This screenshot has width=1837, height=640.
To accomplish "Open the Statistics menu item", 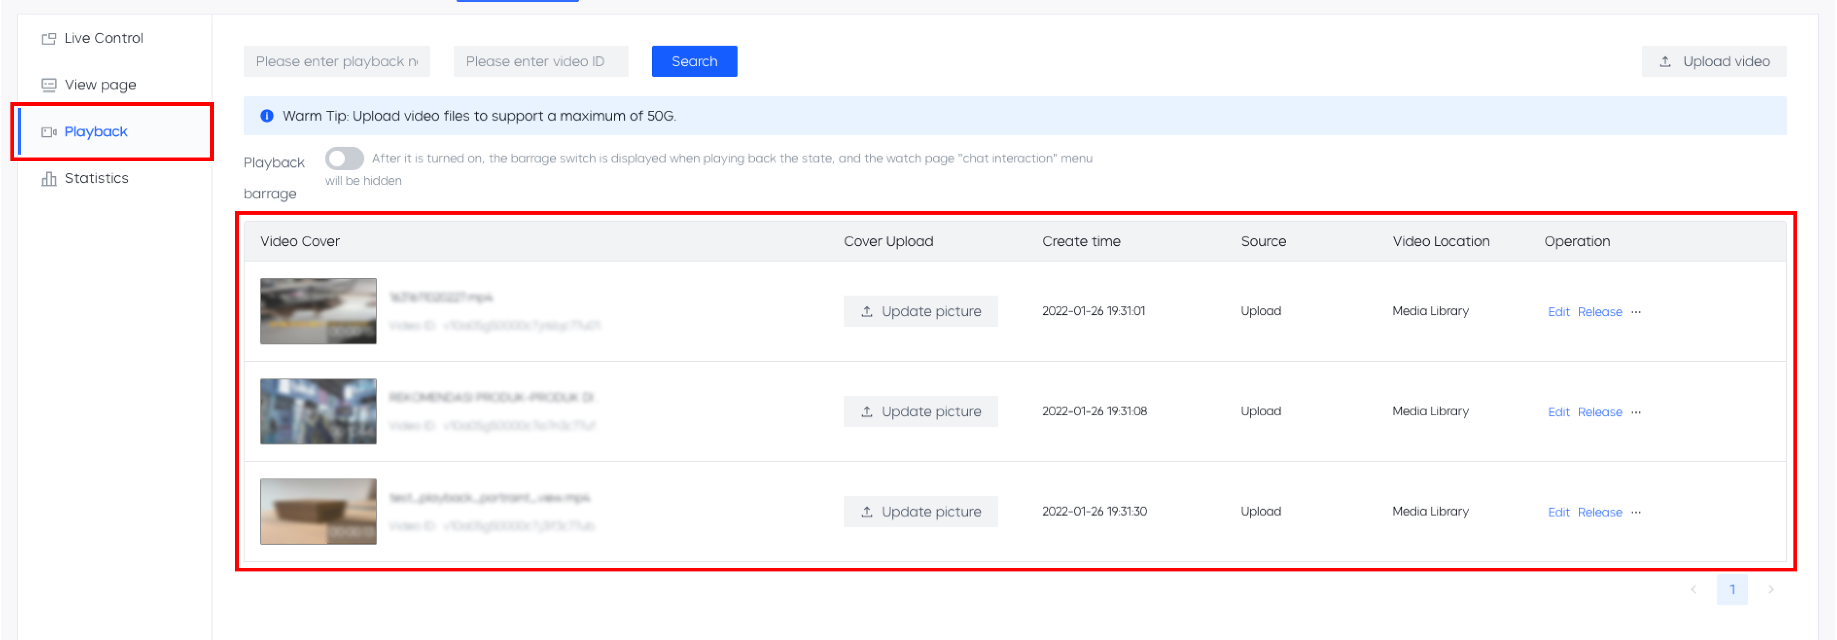I will (96, 178).
